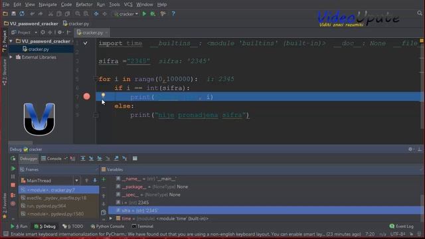
Task: Select cracker.py in navigation bar
Action: pos(76,24)
